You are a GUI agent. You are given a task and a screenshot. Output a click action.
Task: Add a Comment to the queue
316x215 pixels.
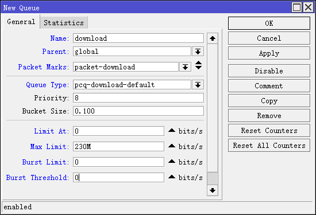coord(269,85)
